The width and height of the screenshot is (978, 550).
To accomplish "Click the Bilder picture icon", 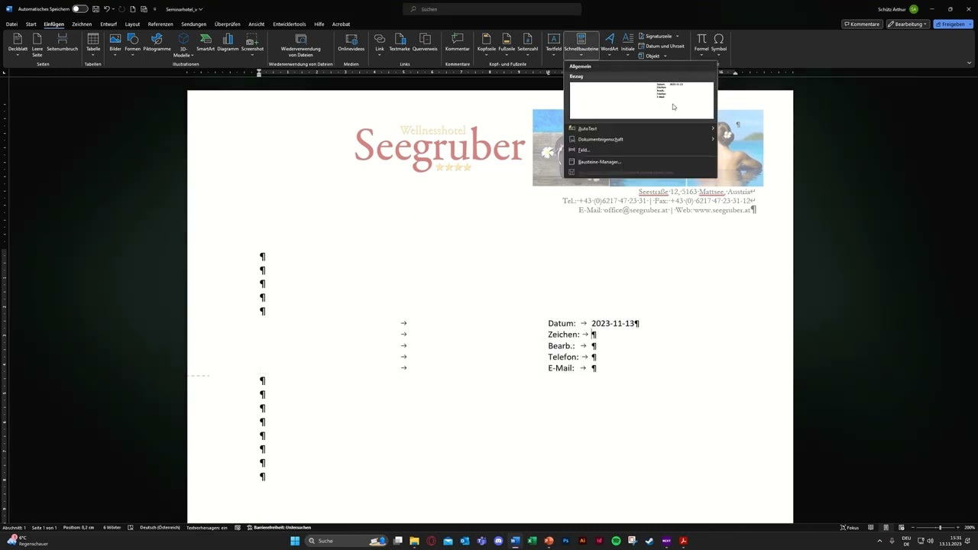I will point(115,43).
